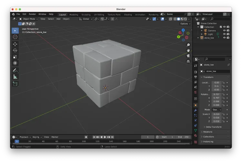Select the Move tool in toolbar

(x=15, y=44)
